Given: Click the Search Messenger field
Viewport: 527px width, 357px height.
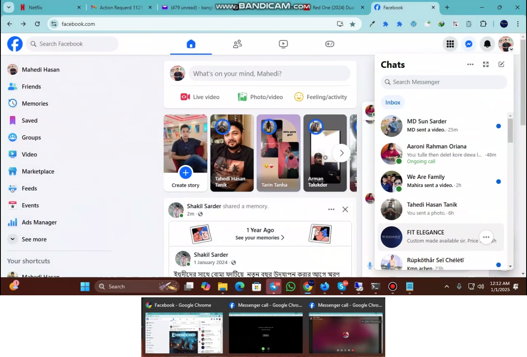Looking at the screenshot, I should click(x=444, y=82).
